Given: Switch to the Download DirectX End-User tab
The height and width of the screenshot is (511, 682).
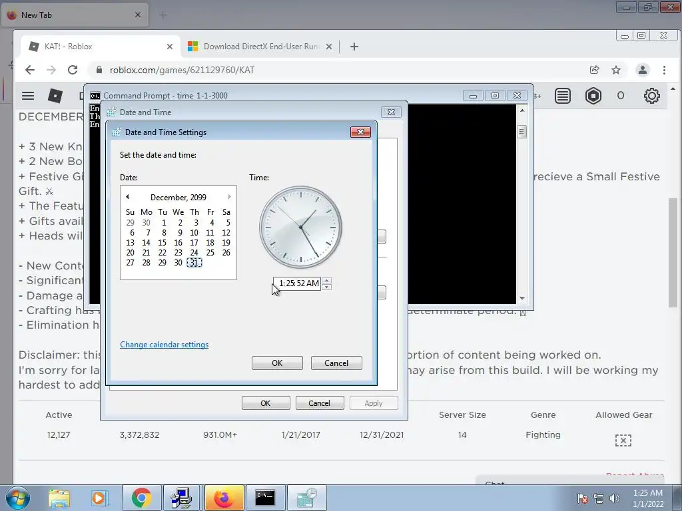Looking at the screenshot, I should (260, 47).
